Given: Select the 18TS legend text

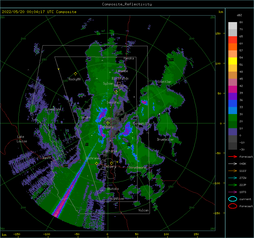Looking at the screenshot, I should (x=243, y=192).
